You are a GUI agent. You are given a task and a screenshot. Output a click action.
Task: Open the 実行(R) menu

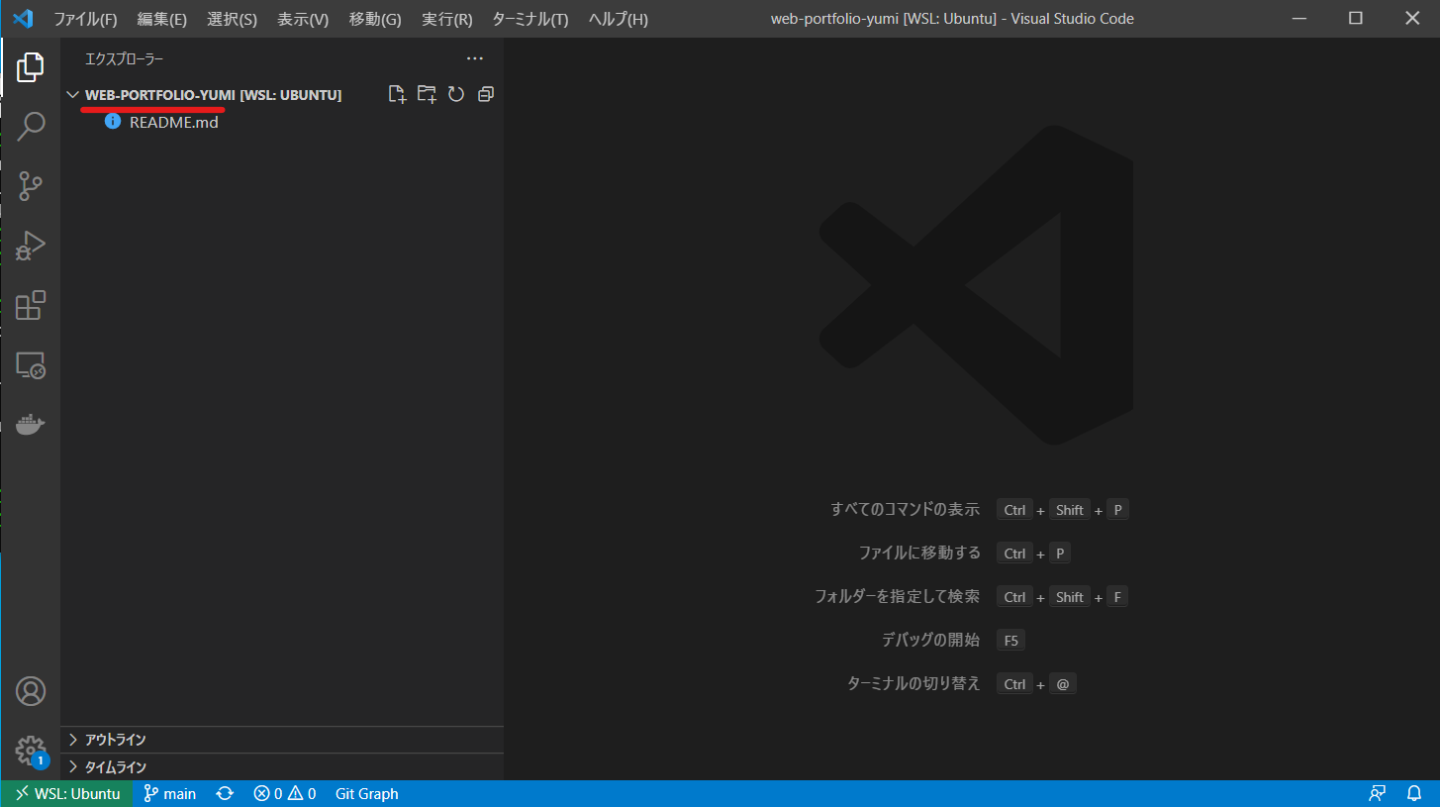[x=447, y=19]
